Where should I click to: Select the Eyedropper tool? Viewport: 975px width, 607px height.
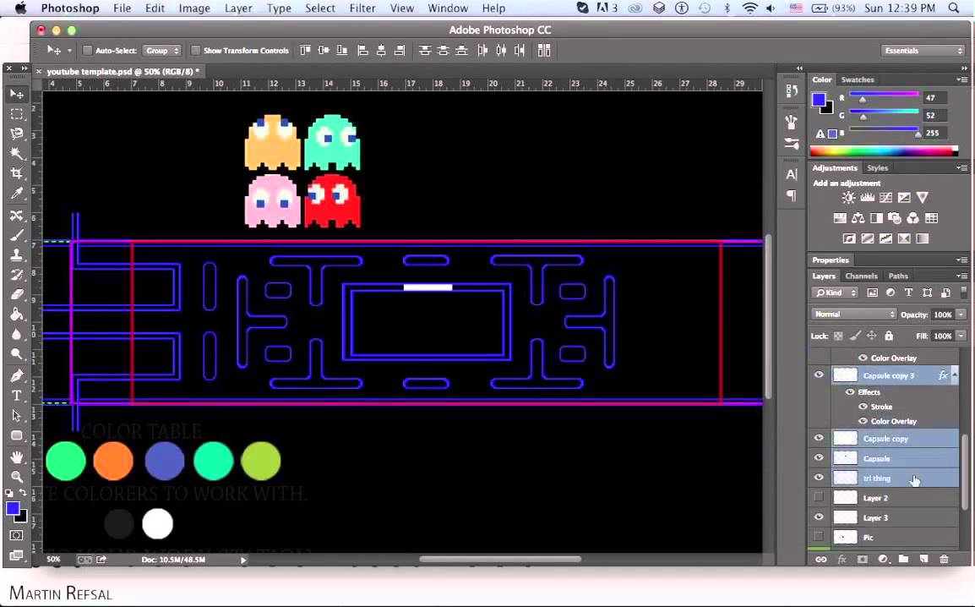17,194
